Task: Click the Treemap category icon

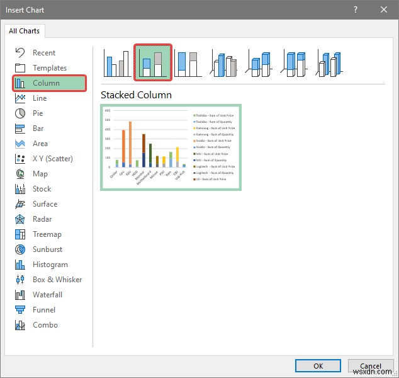Action: [20, 234]
